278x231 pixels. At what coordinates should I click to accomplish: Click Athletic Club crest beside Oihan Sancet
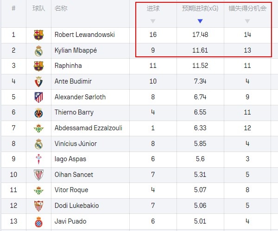coord(38,175)
